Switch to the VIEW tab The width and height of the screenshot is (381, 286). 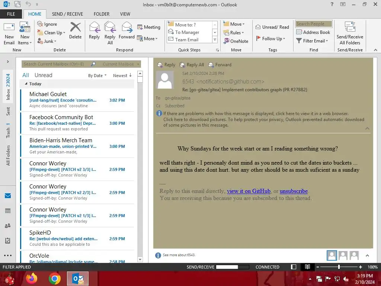click(125, 14)
